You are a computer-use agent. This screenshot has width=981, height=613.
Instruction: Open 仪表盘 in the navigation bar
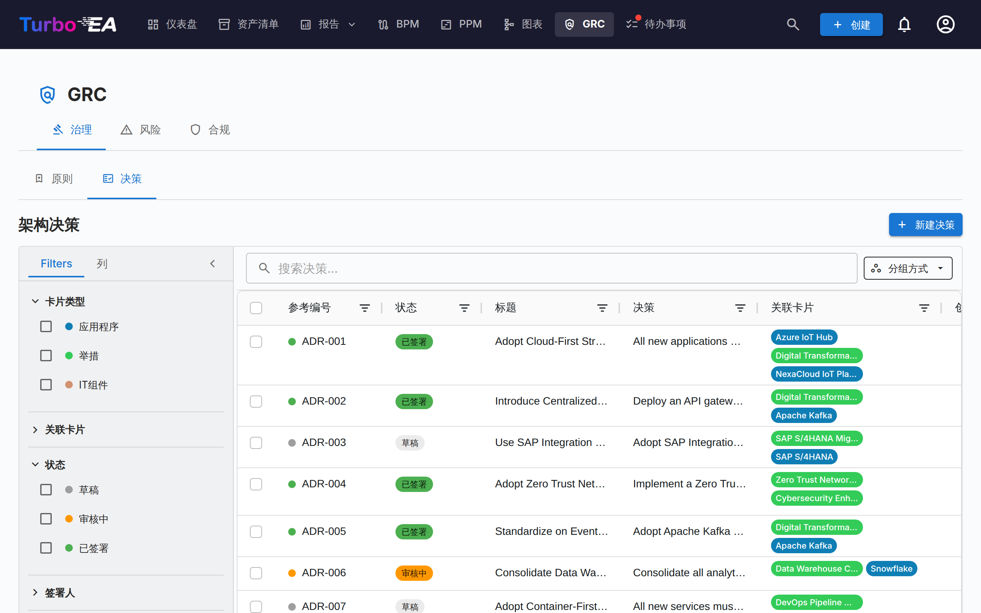tap(172, 24)
